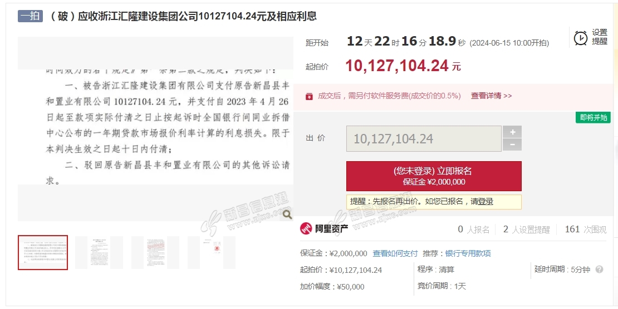Select the second document thumbnail
The width and height of the screenshot is (618, 309).
[x=99, y=253]
